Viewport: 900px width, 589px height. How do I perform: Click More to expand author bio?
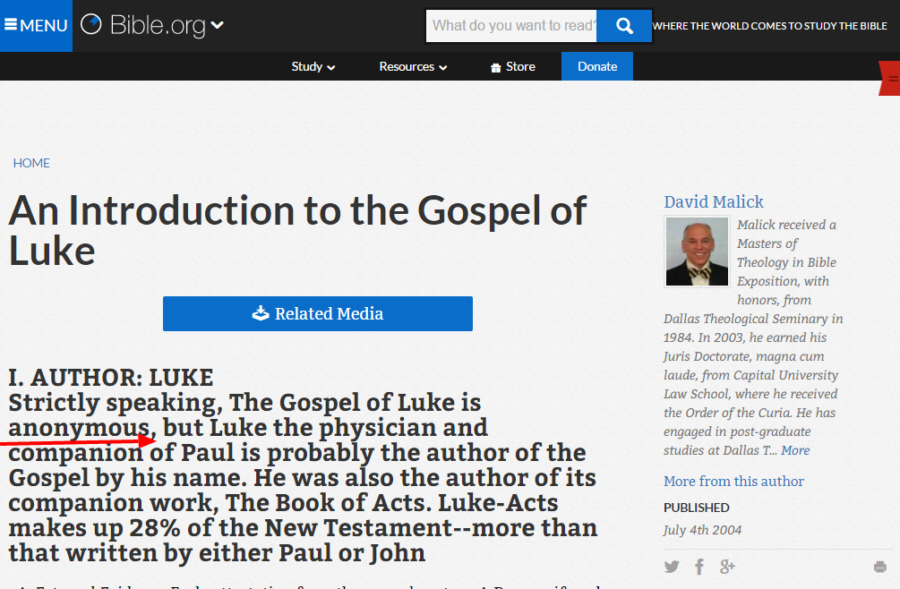click(x=794, y=450)
